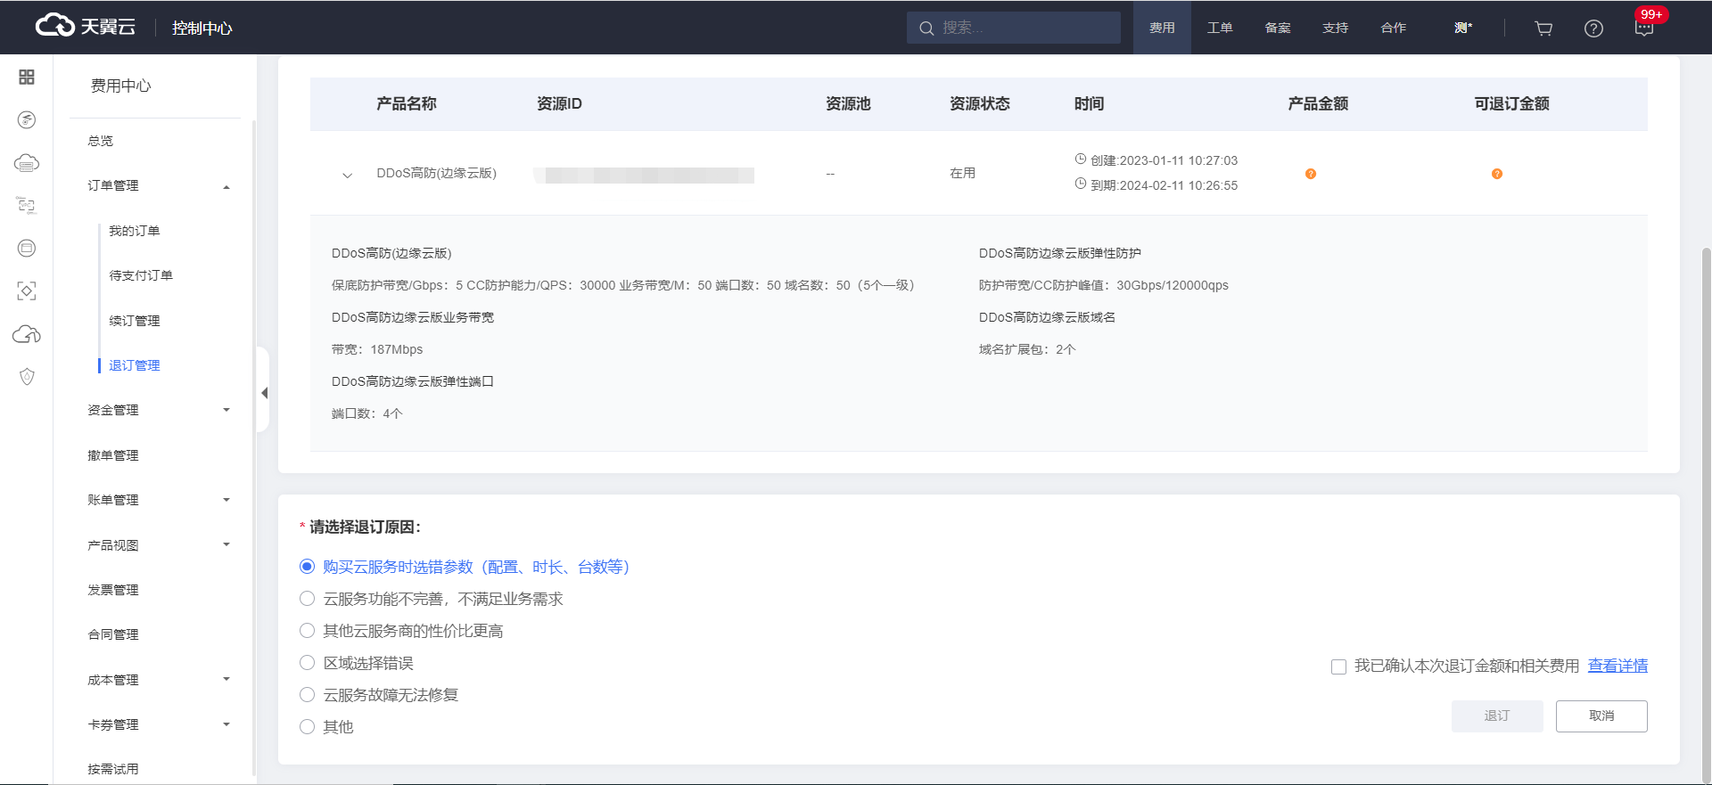Viewport: 1712px width, 785px height.
Task: Click the 退订 button
Action: pyautogui.click(x=1497, y=716)
